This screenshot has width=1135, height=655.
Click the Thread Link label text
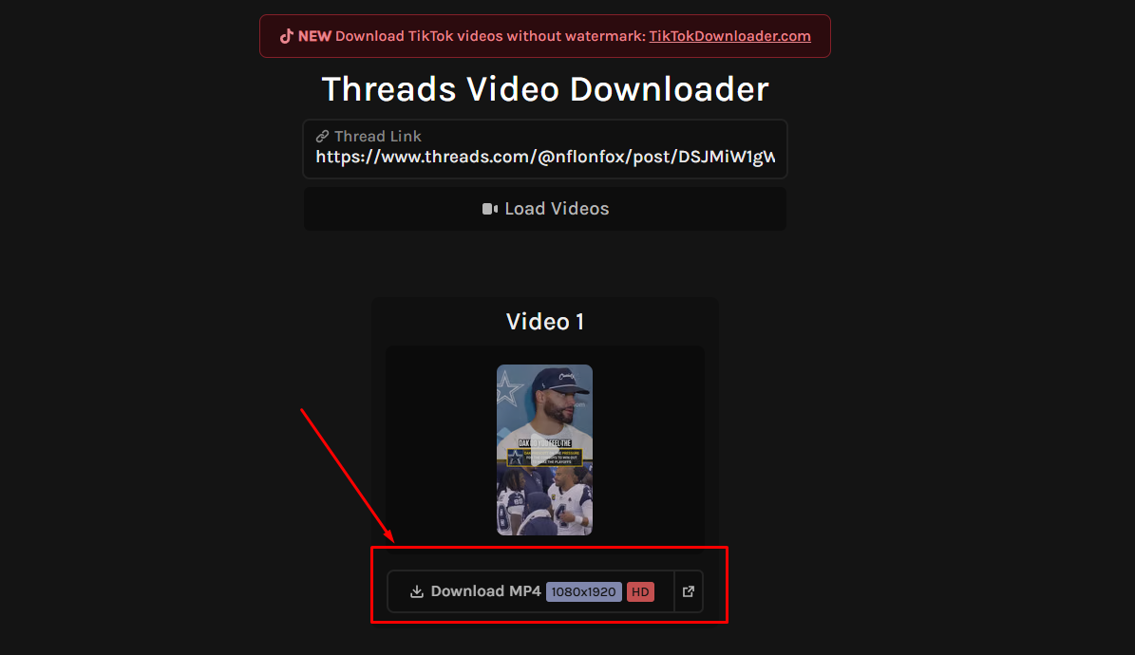pos(378,136)
